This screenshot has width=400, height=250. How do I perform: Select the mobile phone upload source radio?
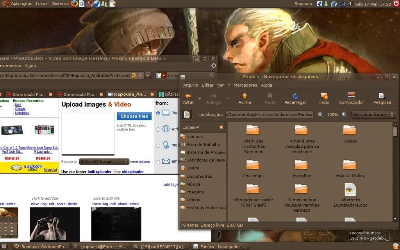[x=158, y=145]
